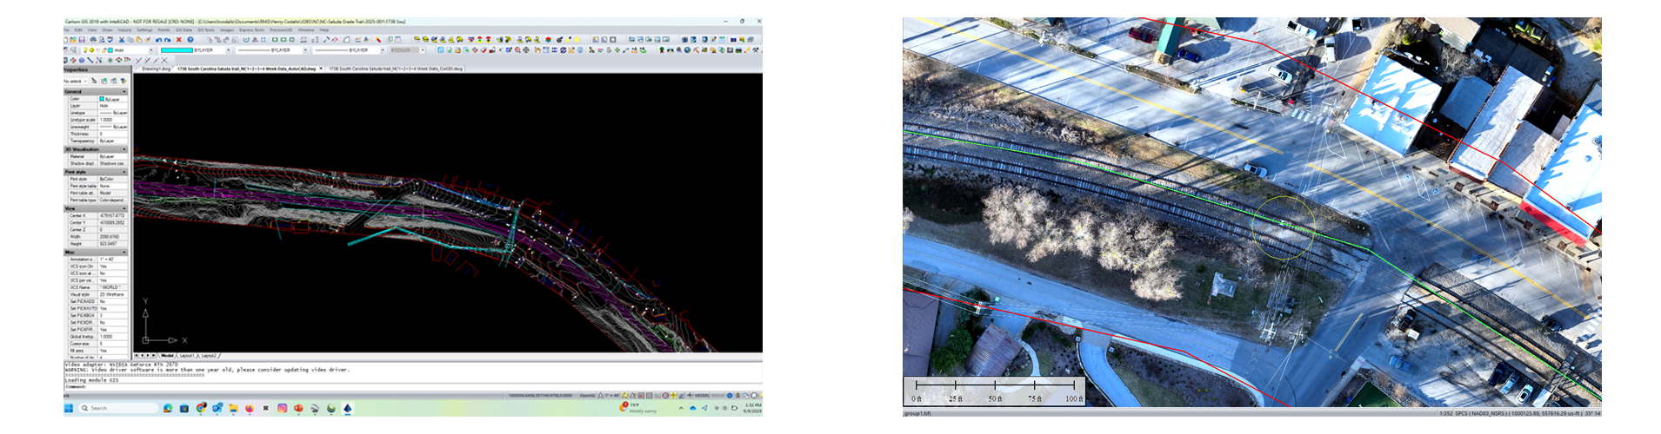Toggle the layer lightbulb on/off icon
This screenshot has height=434, width=1661.
[x=84, y=50]
